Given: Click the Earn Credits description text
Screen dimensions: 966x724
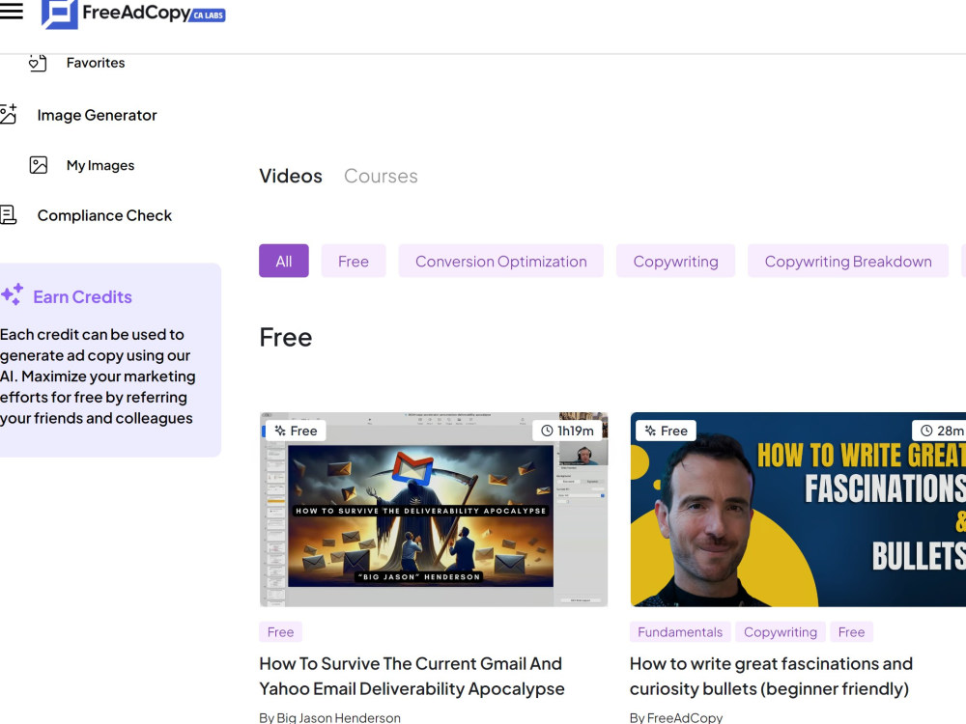Looking at the screenshot, I should pyautogui.click(x=98, y=376).
